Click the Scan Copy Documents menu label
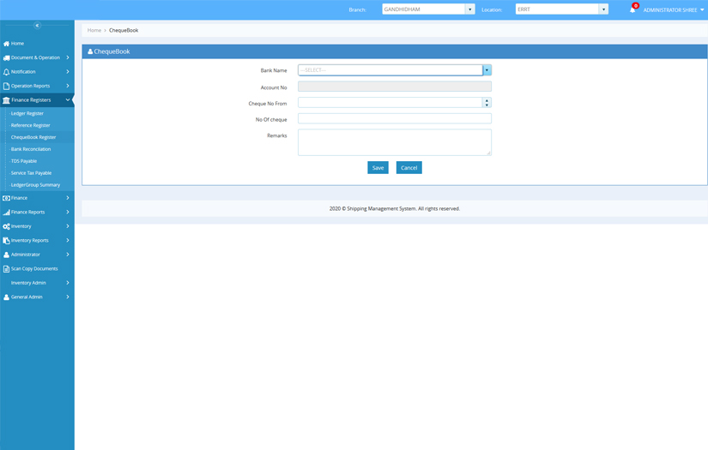 point(34,269)
